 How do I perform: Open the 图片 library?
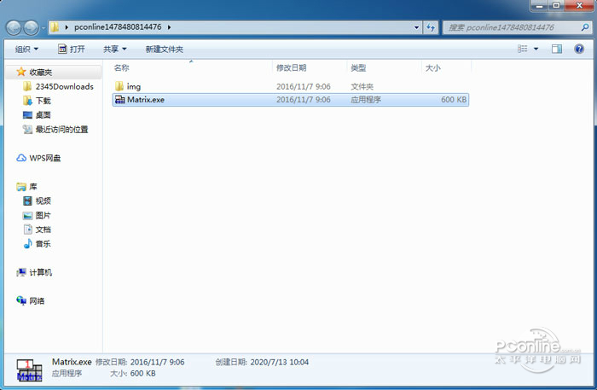43,215
